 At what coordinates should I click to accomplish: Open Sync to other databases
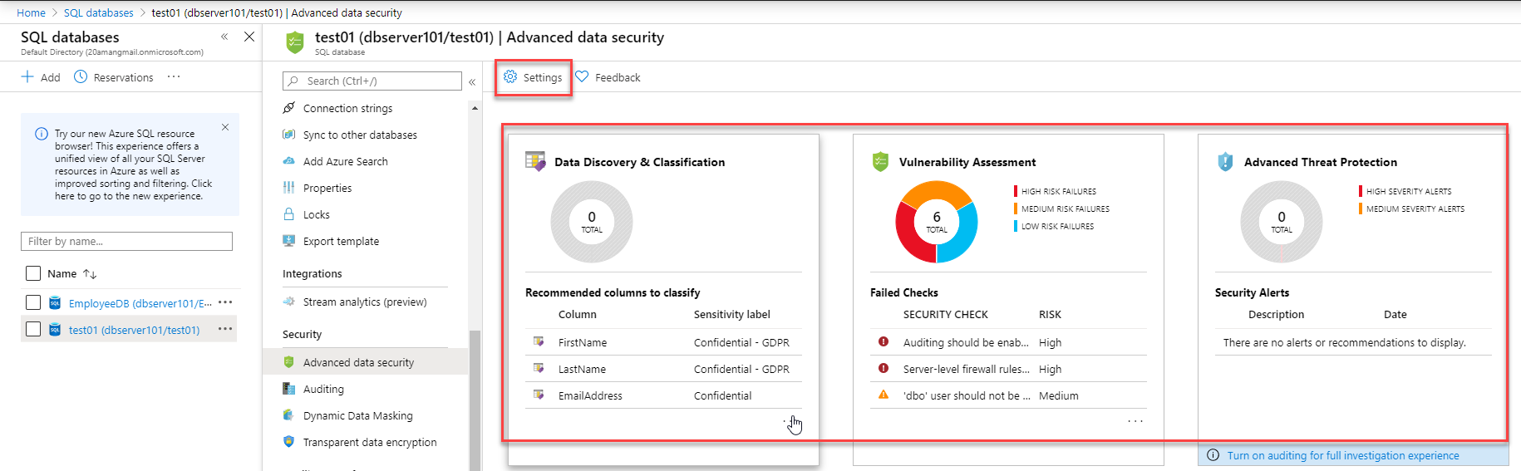[x=360, y=135]
